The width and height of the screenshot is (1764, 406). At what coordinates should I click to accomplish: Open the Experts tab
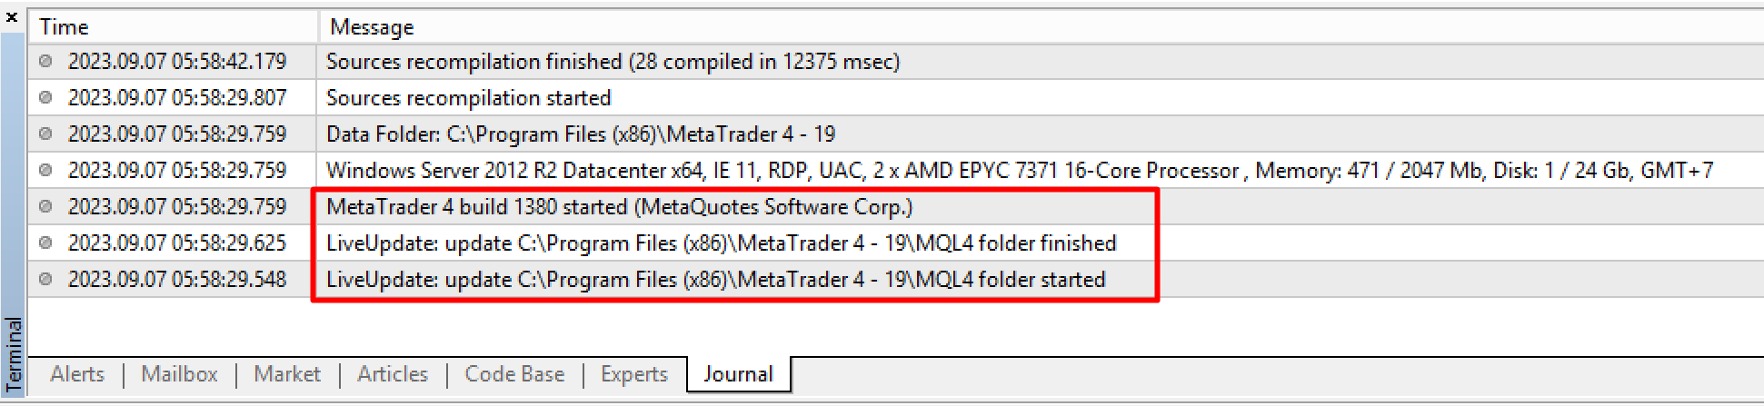[x=633, y=374]
